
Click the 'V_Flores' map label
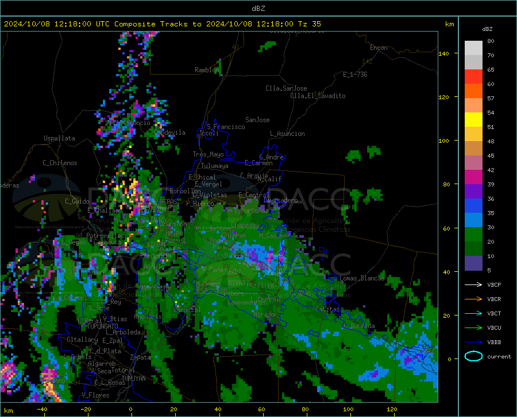pos(95,395)
